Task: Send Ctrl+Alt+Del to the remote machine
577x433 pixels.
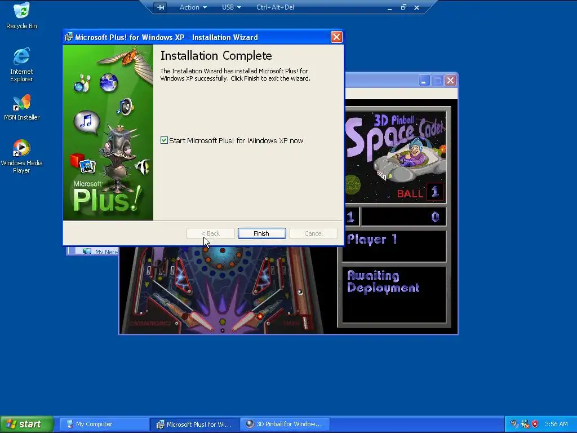Action: click(275, 7)
